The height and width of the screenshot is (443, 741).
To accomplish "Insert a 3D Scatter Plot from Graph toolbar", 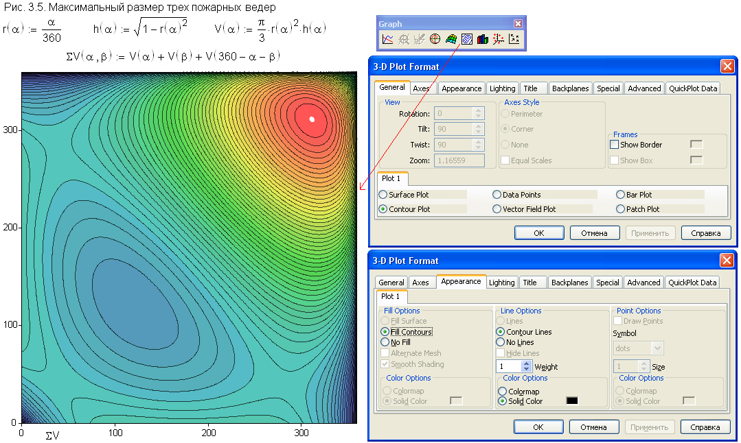I will (498, 39).
